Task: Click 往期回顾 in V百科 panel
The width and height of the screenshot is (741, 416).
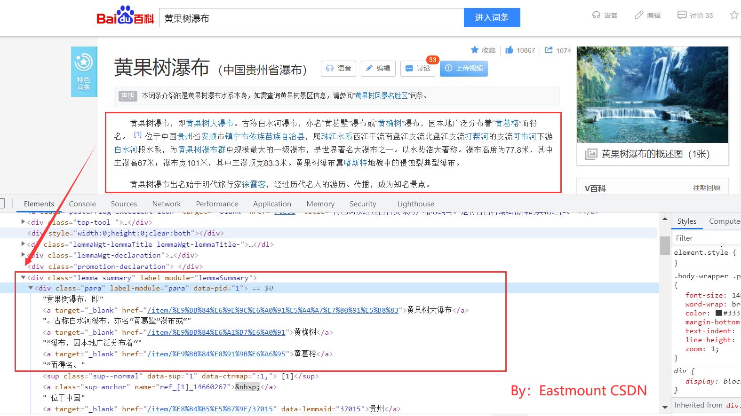Action: click(706, 188)
